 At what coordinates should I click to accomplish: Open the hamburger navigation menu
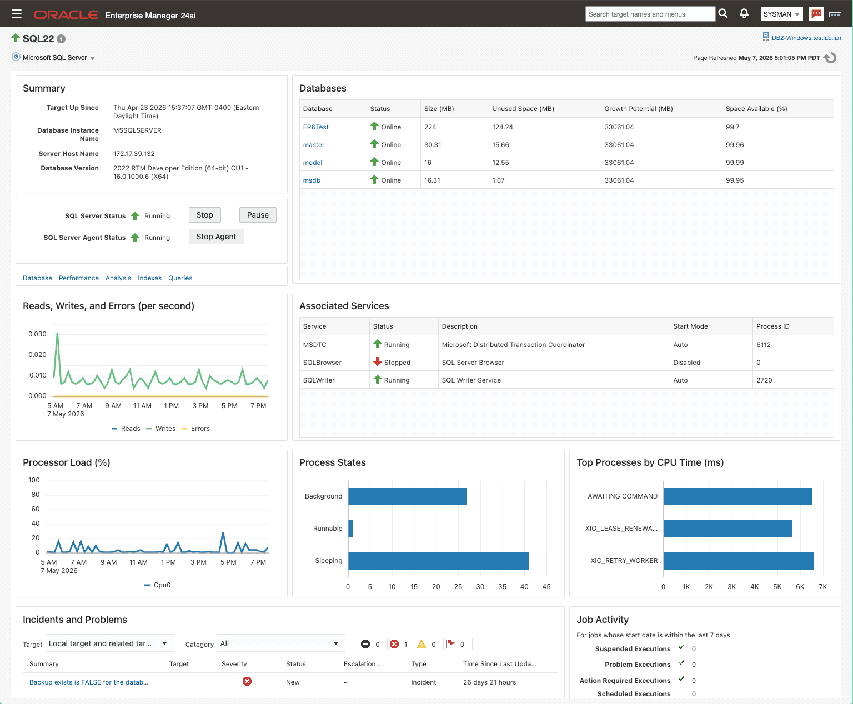16,14
